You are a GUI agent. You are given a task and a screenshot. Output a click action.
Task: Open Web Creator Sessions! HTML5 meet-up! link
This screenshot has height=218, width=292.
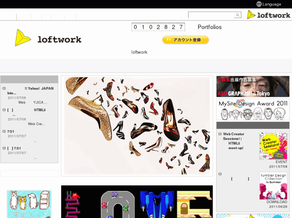(x=234, y=141)
